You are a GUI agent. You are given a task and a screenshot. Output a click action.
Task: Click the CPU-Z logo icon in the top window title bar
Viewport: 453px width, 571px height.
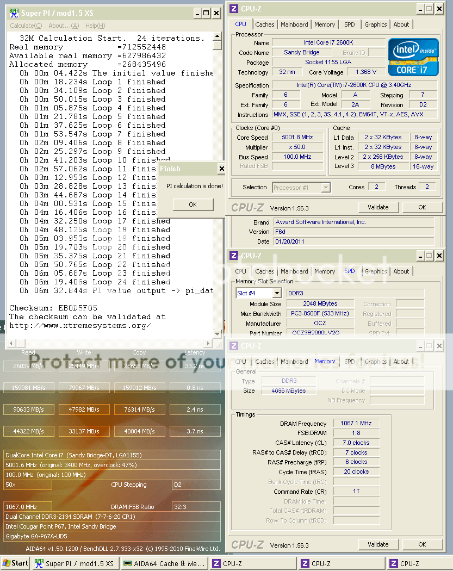(234, 9)
